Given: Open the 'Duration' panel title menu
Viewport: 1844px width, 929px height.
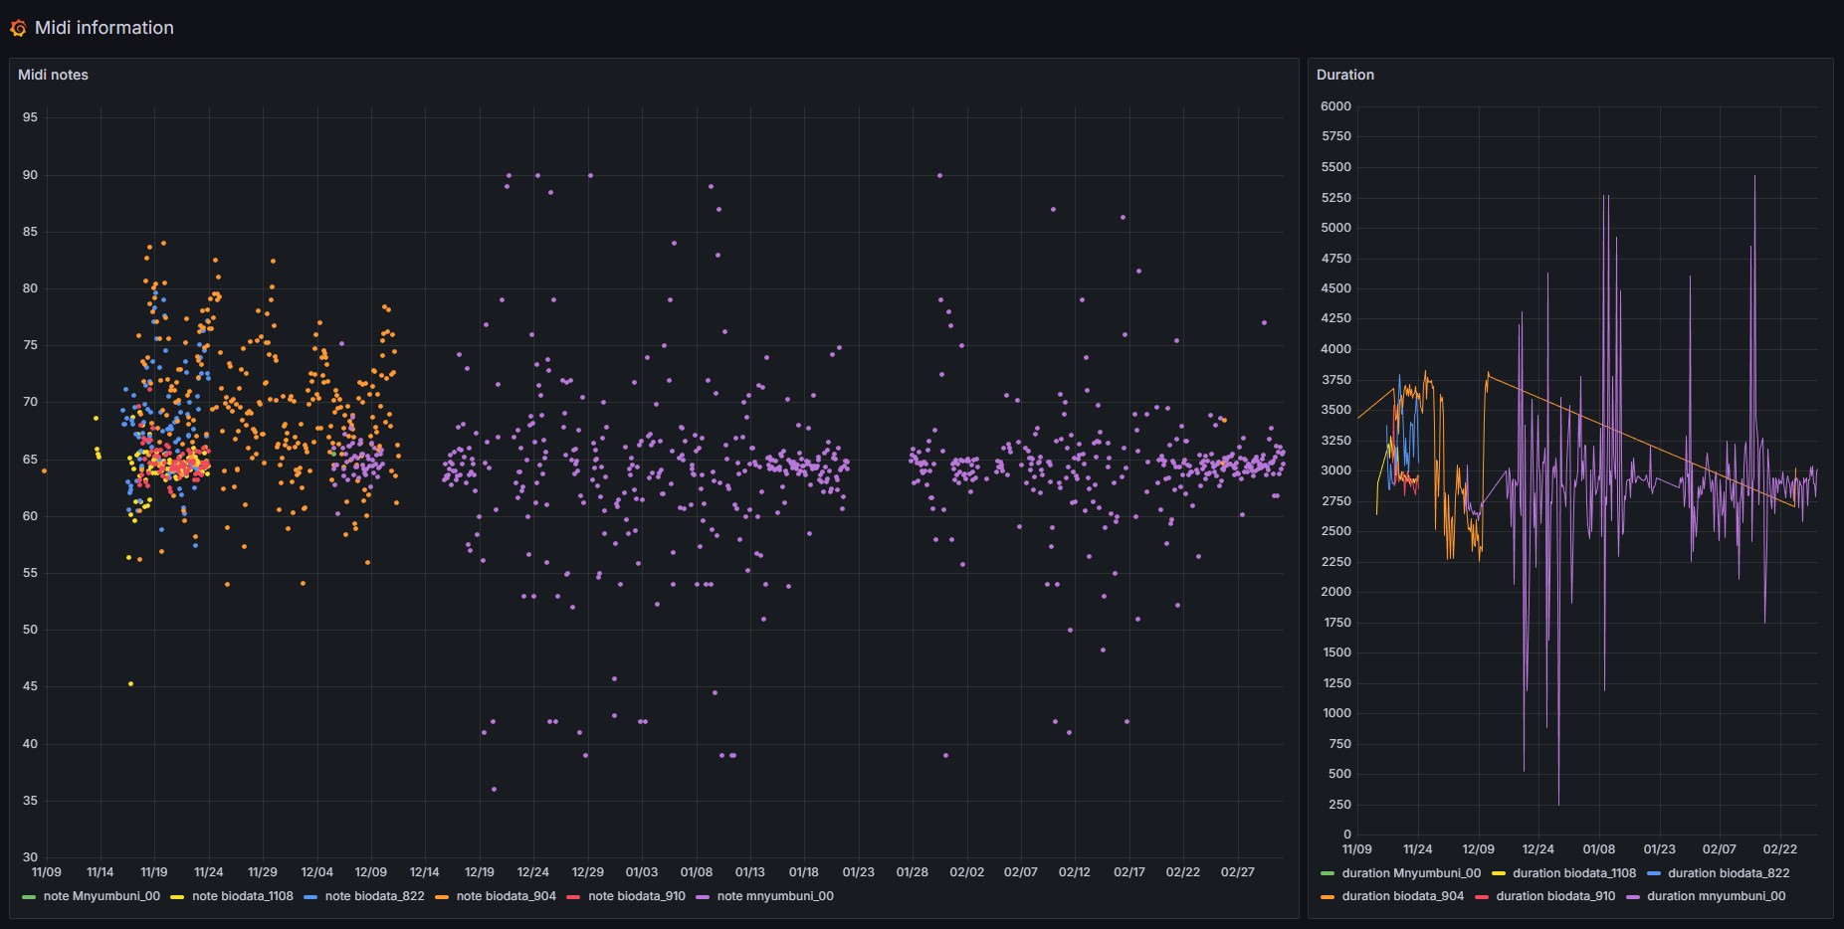Looking at the screenshot, I should [1344, 75].
